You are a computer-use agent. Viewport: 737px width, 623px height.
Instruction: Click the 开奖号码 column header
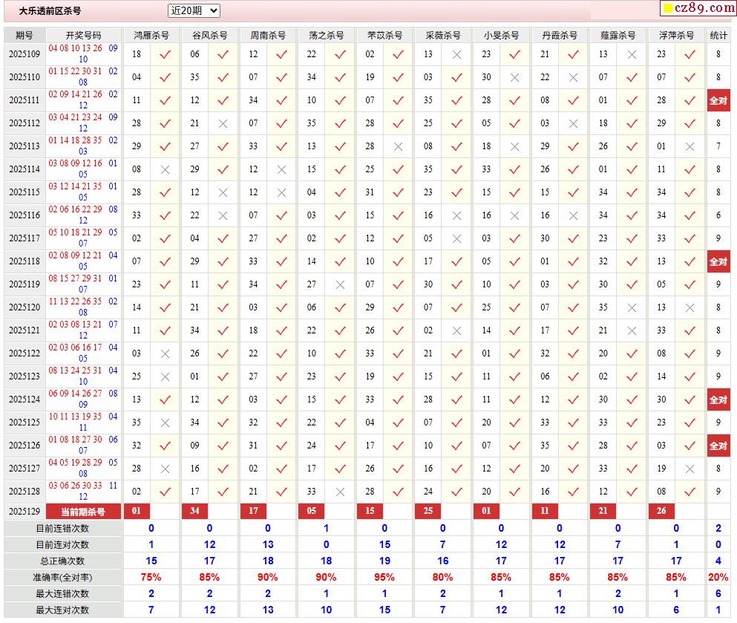point(83,36)
